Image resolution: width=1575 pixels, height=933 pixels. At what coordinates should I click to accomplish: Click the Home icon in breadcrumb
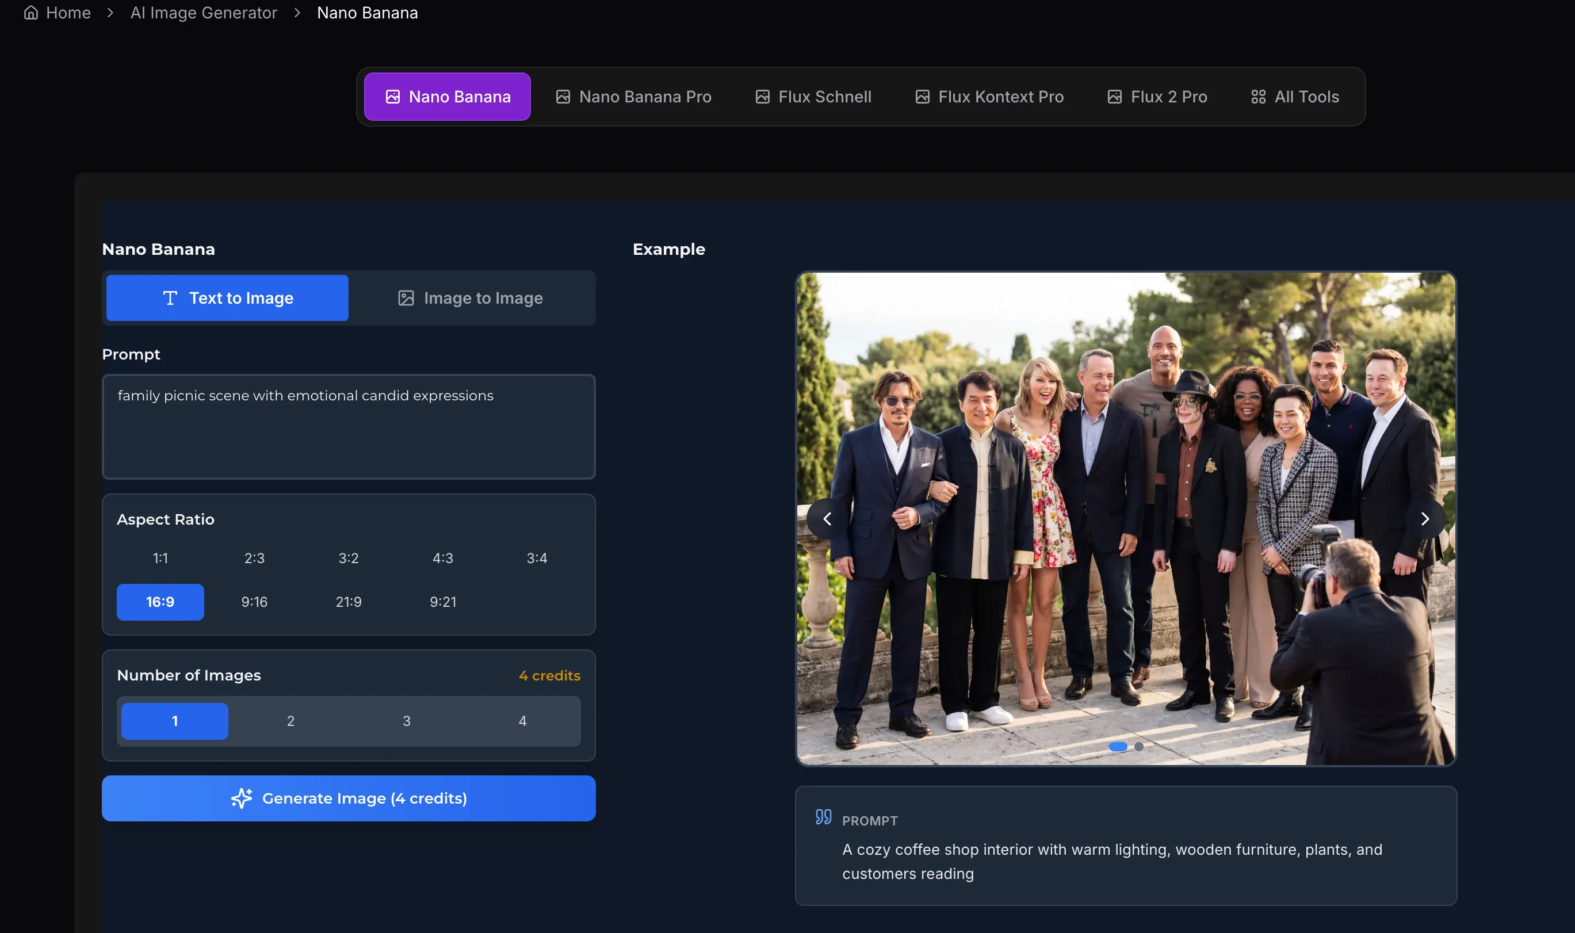point(31,13)
